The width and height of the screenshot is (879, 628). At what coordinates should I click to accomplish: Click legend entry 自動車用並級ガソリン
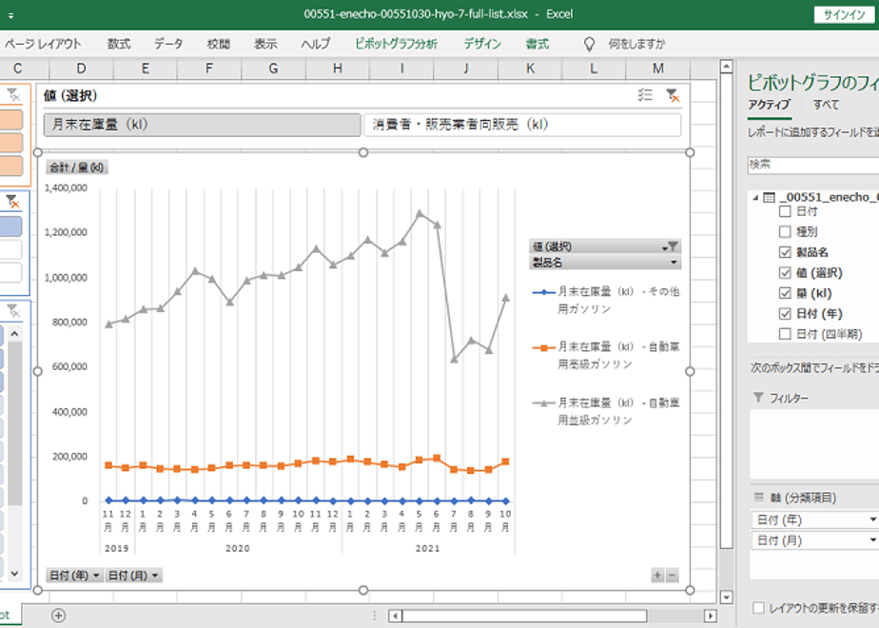[606, 411]
